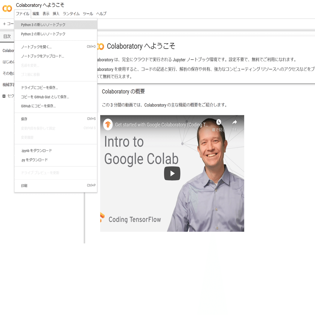Add a new cell with the コード button

click(x=8, y=24)
